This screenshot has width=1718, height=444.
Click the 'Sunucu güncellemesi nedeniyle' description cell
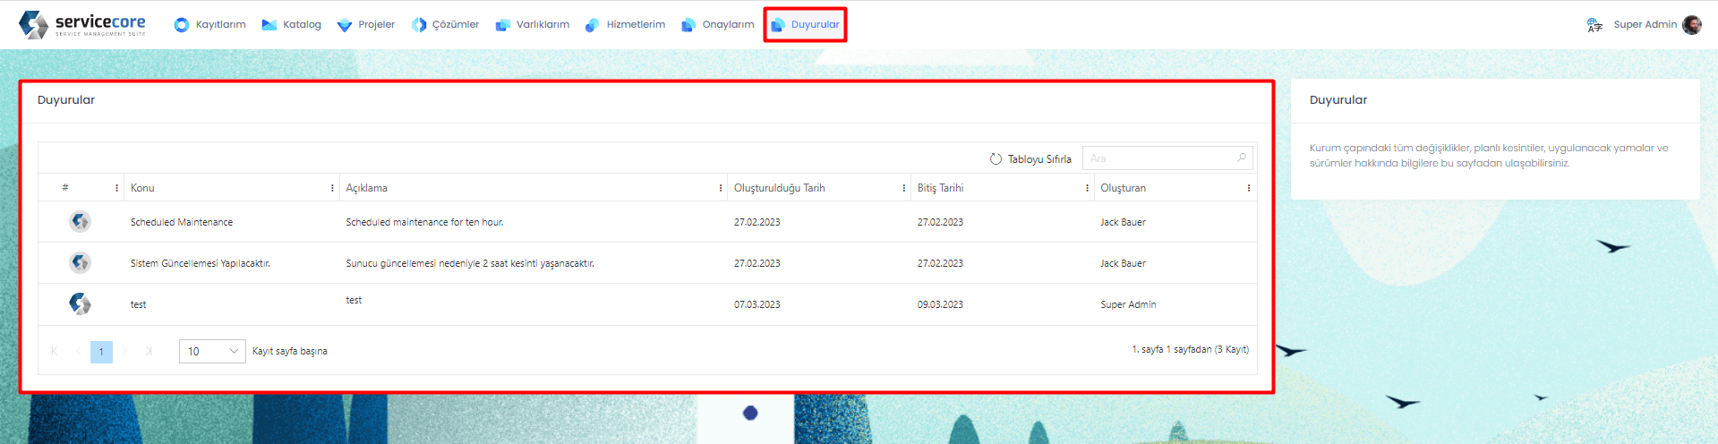click(470, 263)
